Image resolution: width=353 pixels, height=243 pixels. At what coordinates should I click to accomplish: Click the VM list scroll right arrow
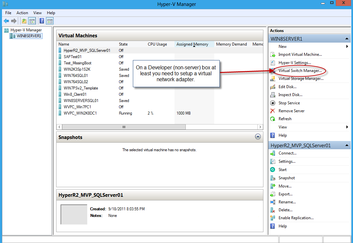pos(260,127)
